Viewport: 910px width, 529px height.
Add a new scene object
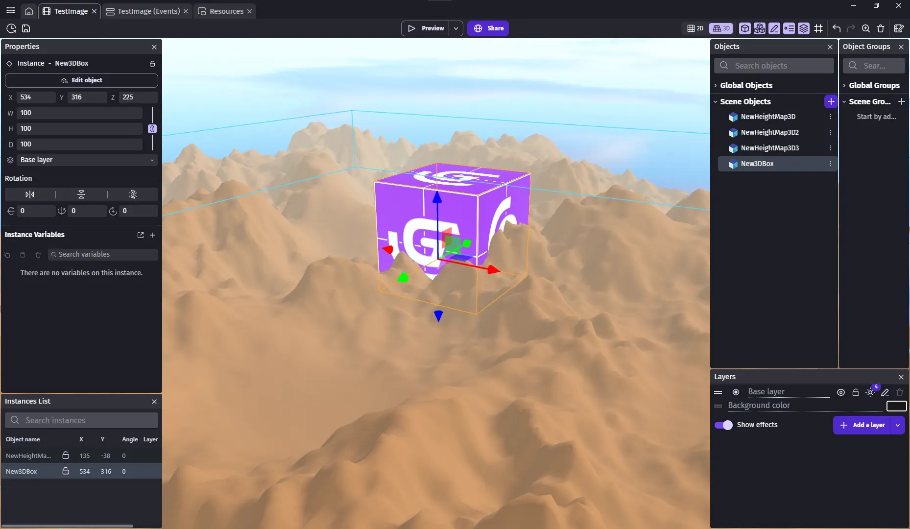pyautogui.click(x=831, y=101)
